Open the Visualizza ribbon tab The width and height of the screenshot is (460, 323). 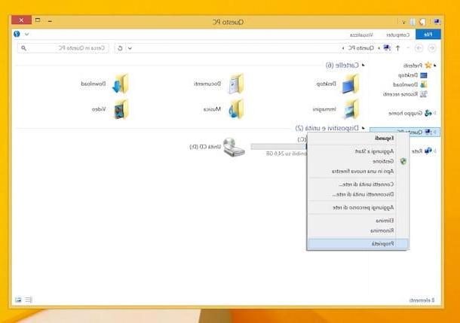click(361, 35)
